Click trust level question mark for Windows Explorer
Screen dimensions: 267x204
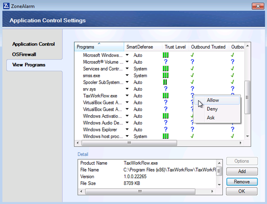coord(165,129)
